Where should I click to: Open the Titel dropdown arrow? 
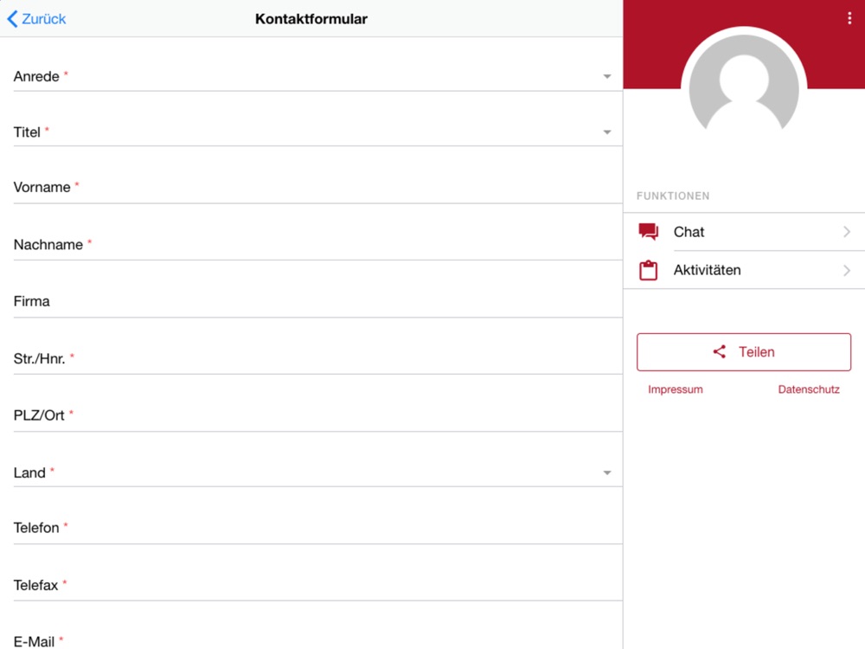pyautogui.click(x=607, y=132)
